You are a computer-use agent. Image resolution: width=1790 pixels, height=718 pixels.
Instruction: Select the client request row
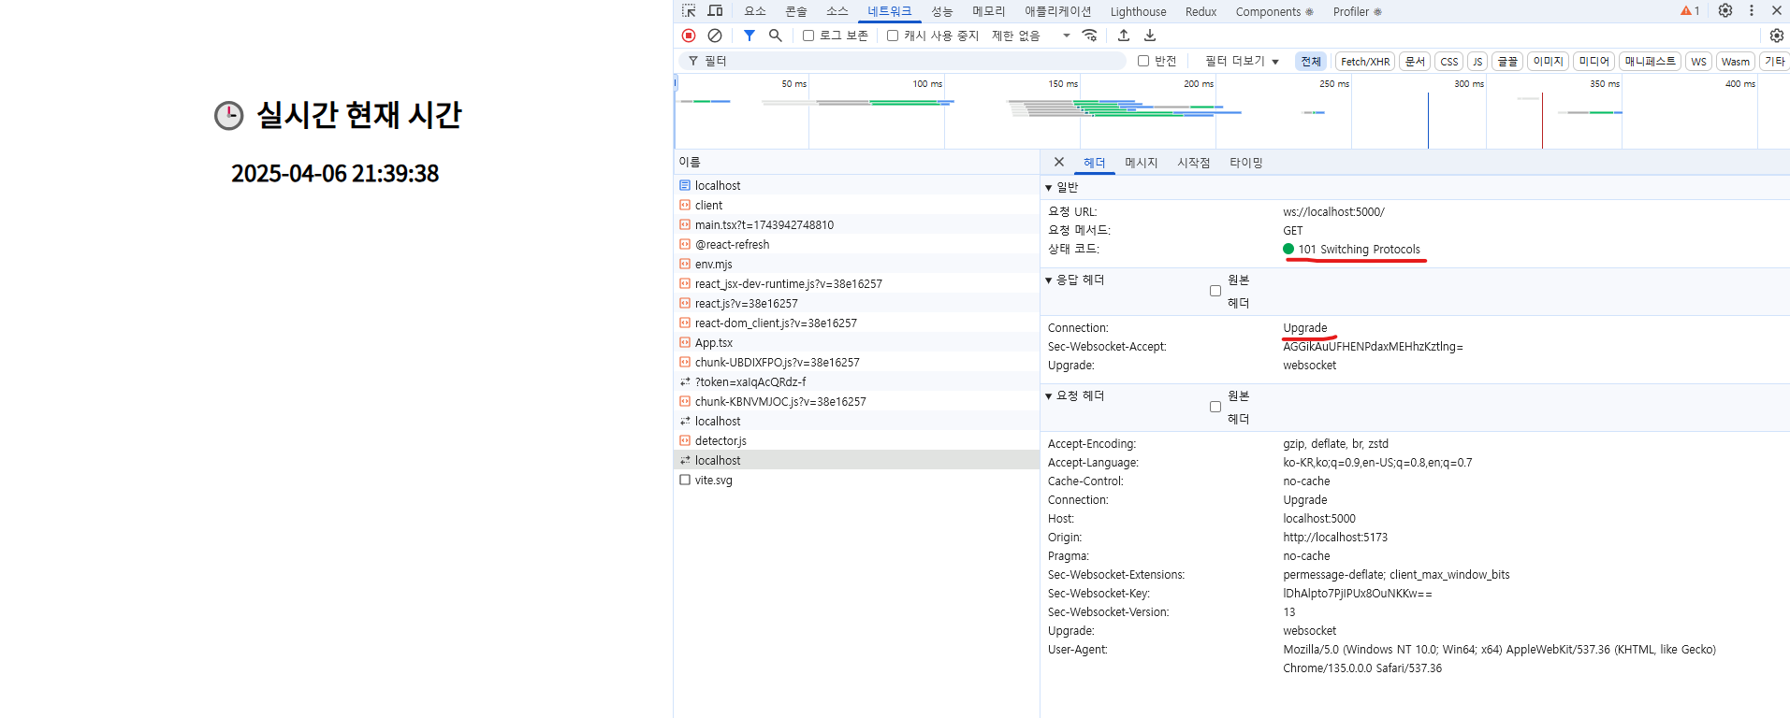pos(856,205)
